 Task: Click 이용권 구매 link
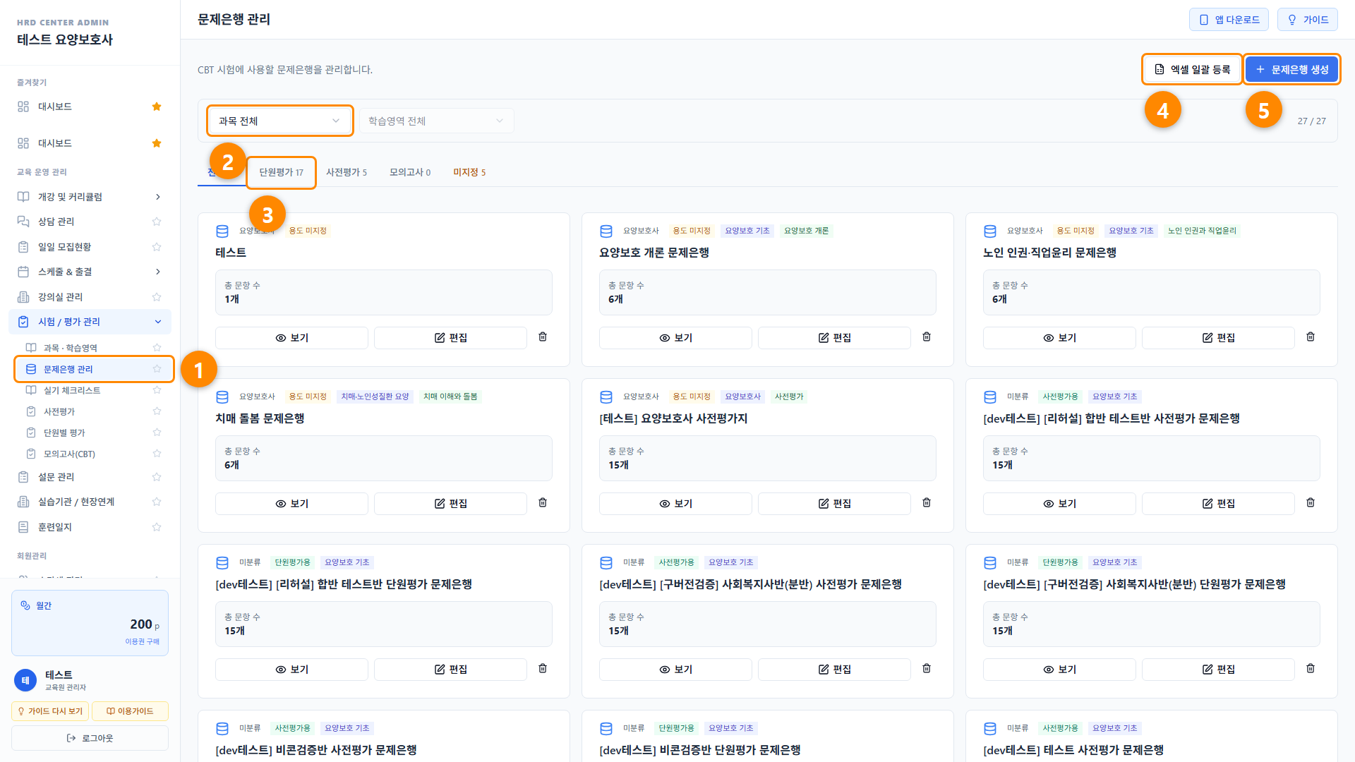(143, 641)
